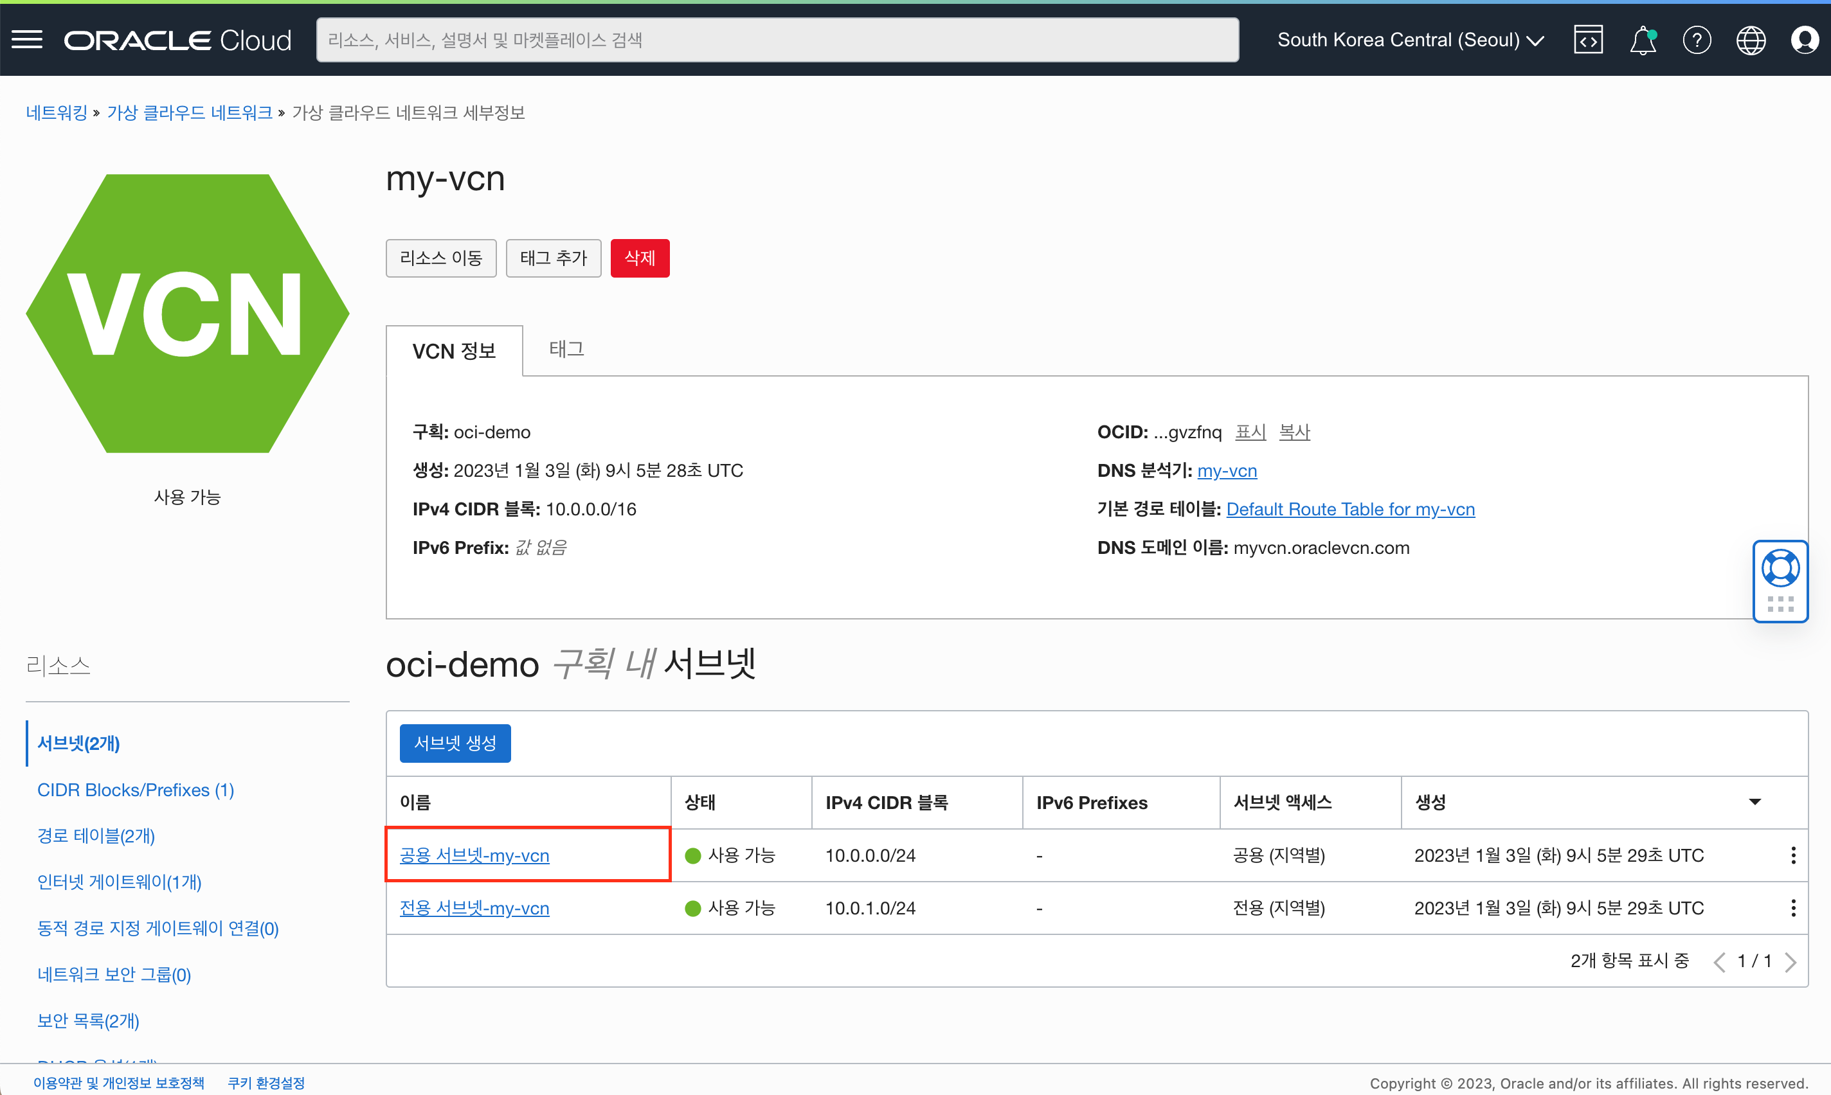Click the 공용 (지역별) access cell
1831x1095 pixels.
(1279, 855)
